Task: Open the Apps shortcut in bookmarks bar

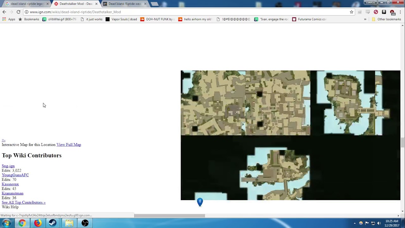Action: coord(9,19)
